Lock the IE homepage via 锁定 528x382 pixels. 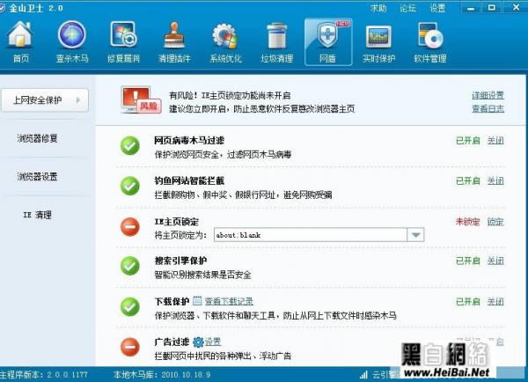point(495,222)
